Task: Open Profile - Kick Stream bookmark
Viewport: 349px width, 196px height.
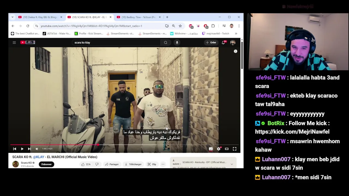Action: coord(89,33)
